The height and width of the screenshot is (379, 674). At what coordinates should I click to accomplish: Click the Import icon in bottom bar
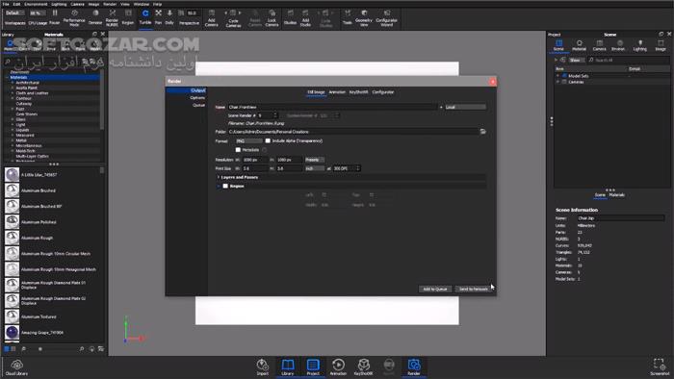point(262,367)
